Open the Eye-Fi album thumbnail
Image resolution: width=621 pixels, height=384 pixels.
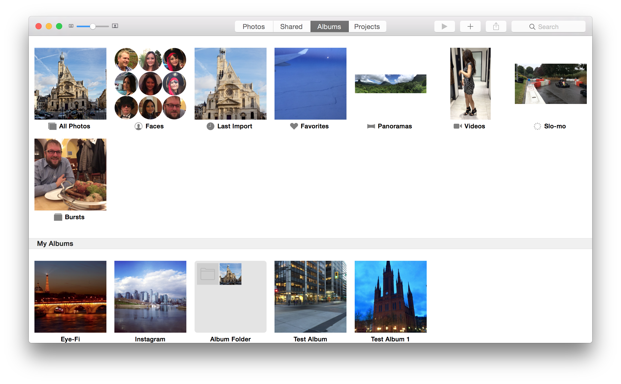(x=70, y=297)
